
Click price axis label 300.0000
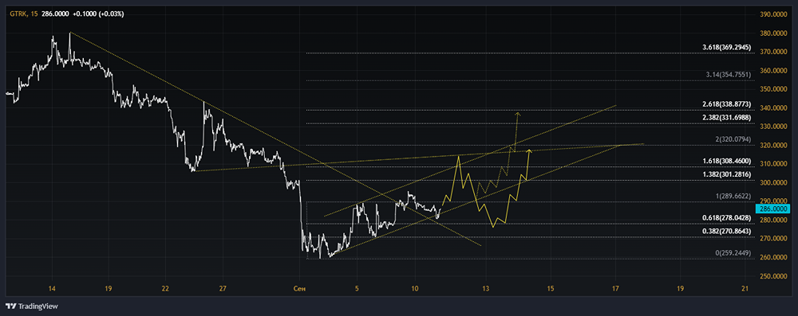773,183
